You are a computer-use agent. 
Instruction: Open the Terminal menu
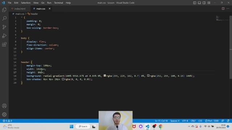58,3
